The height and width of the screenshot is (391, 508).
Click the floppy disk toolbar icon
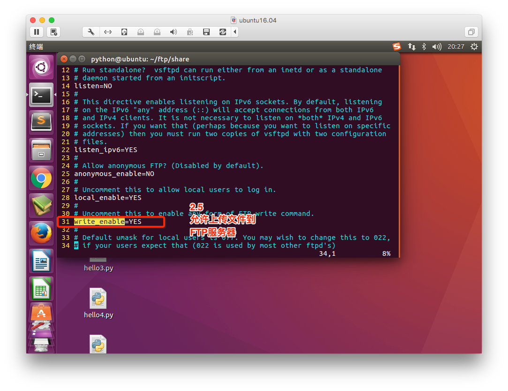[206, 32]
